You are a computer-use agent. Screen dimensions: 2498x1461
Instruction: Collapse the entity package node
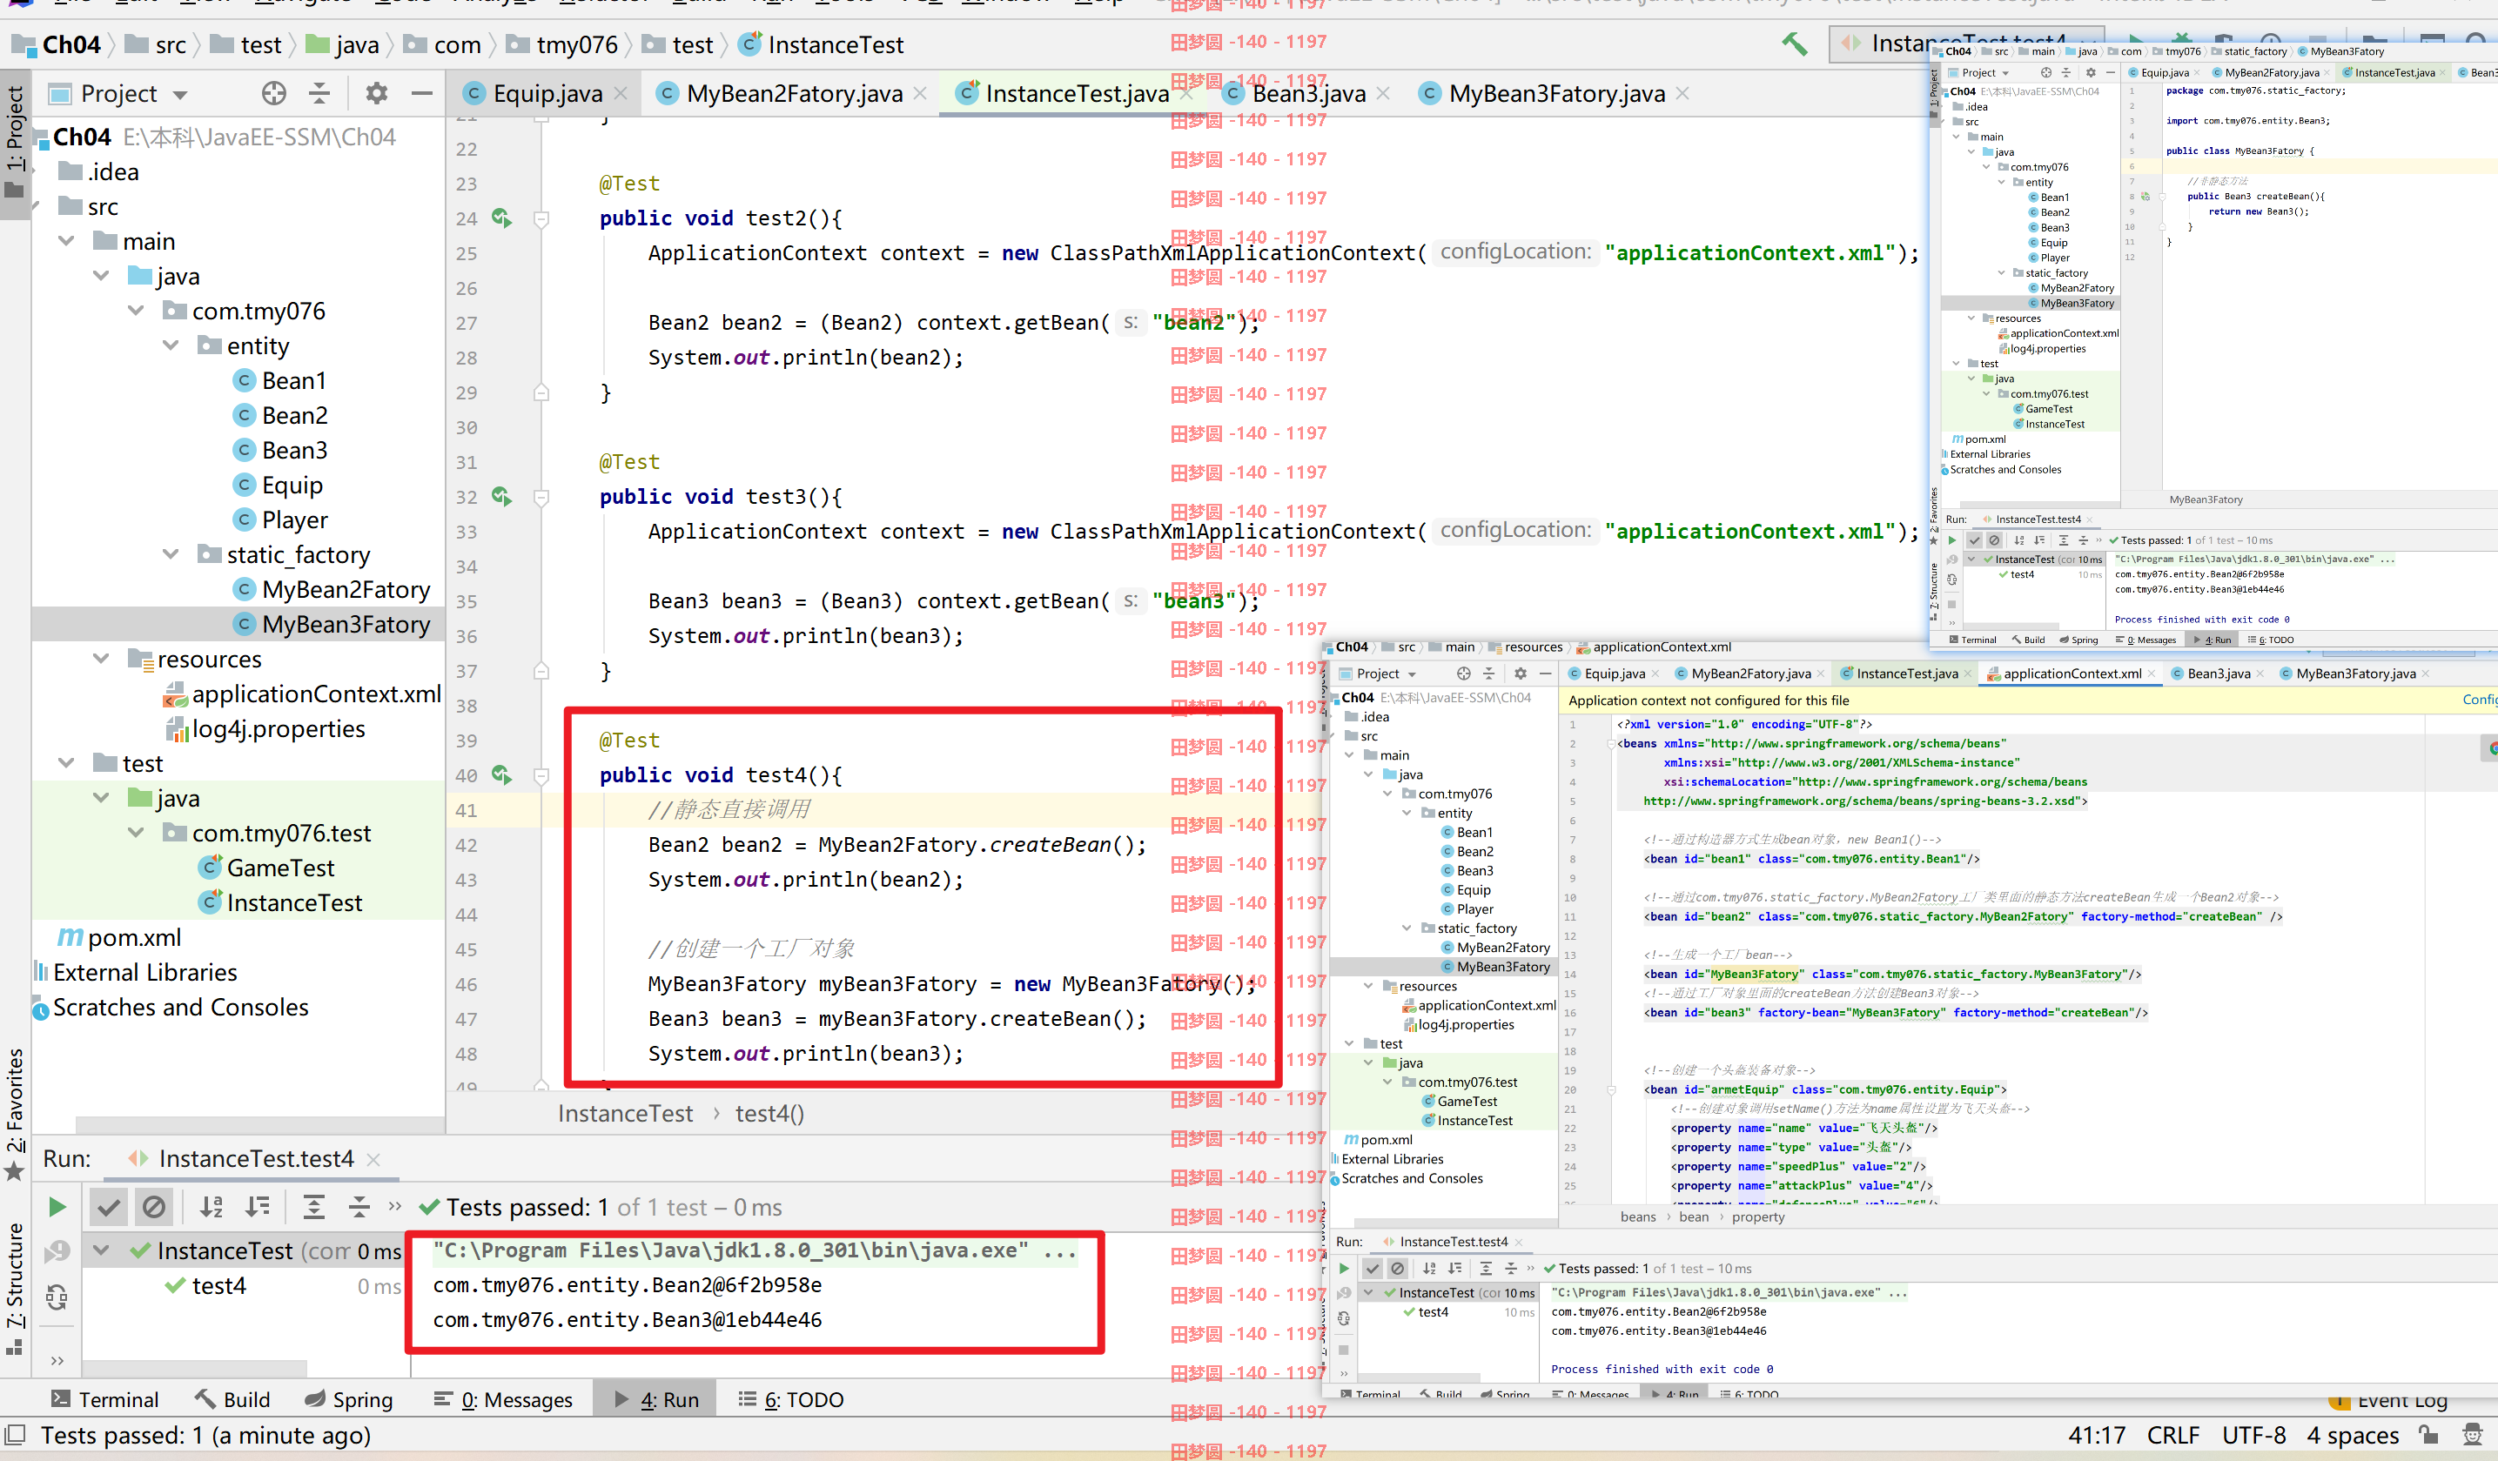point(171,345)
